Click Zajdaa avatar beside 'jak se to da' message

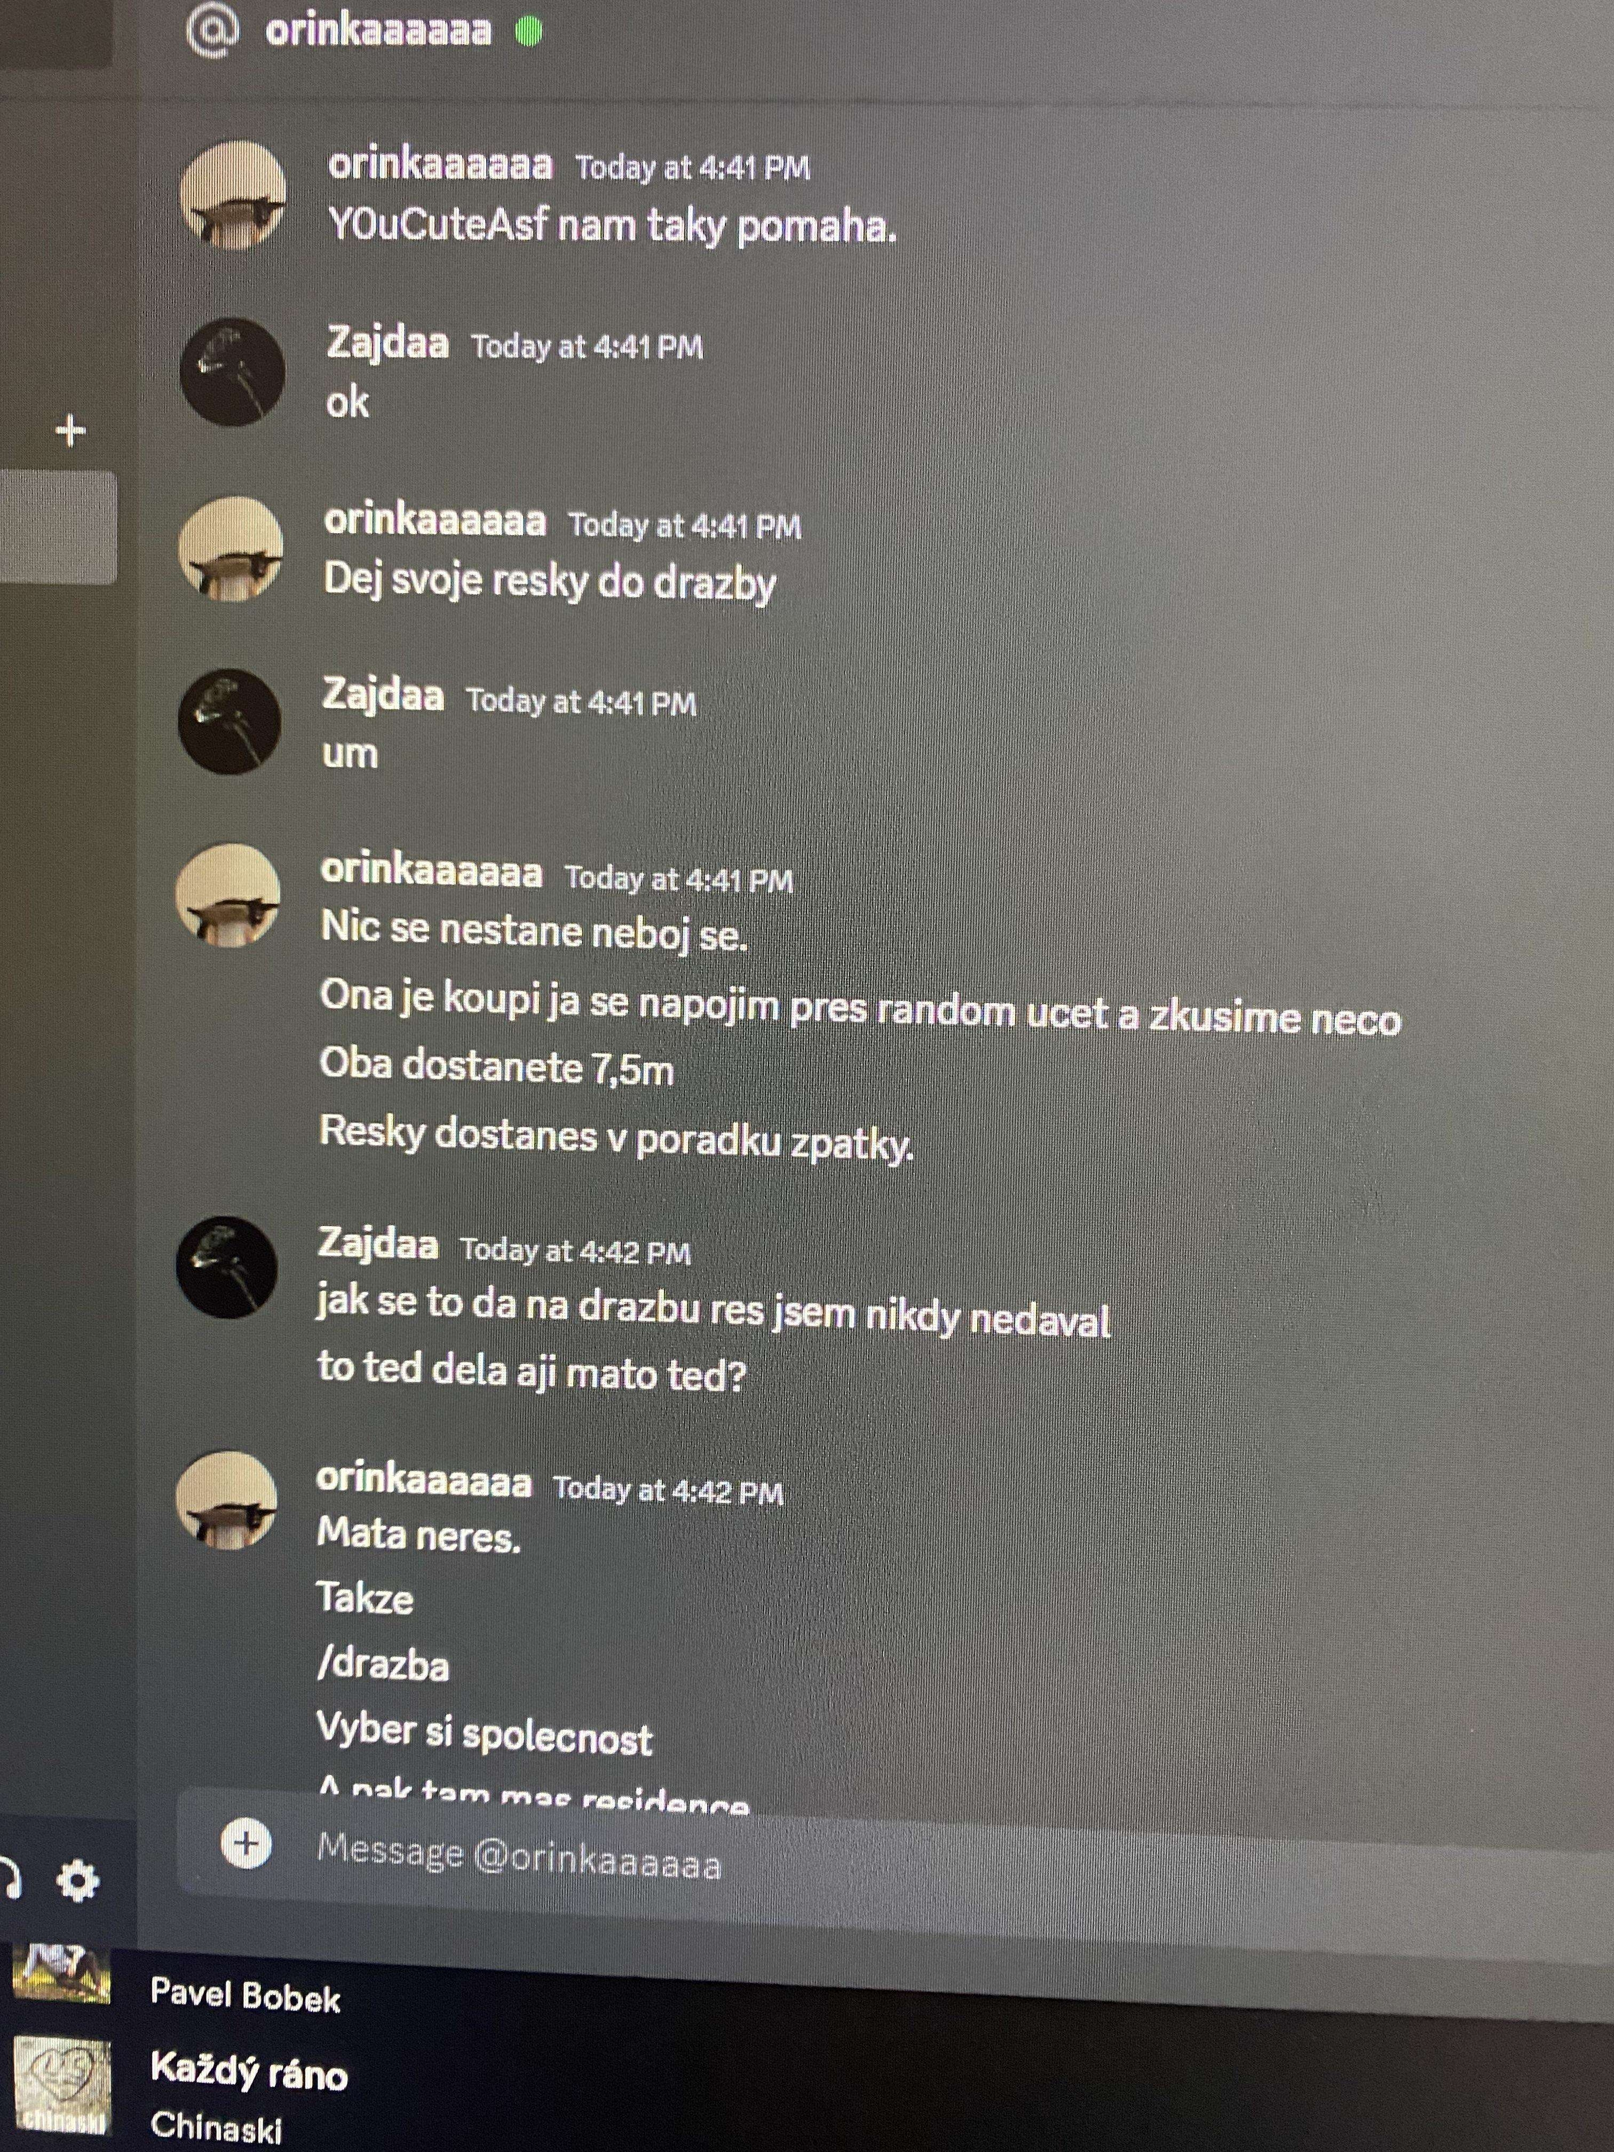228,1267
